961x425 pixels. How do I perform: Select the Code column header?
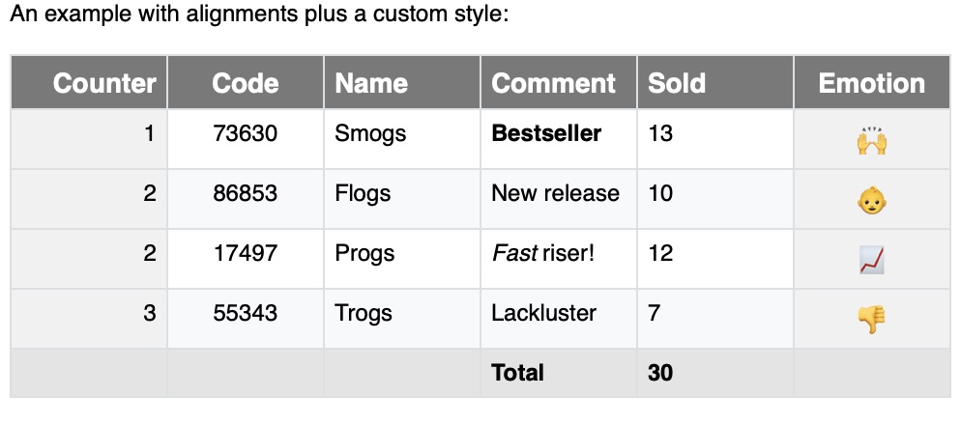[x=246, y=83]
